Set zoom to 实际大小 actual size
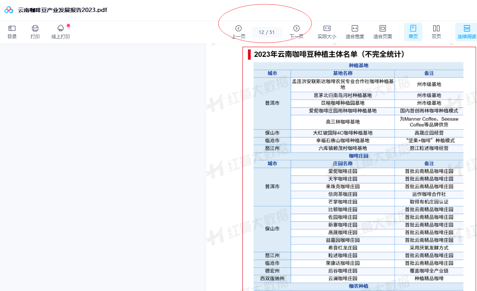 pos(327,32)
